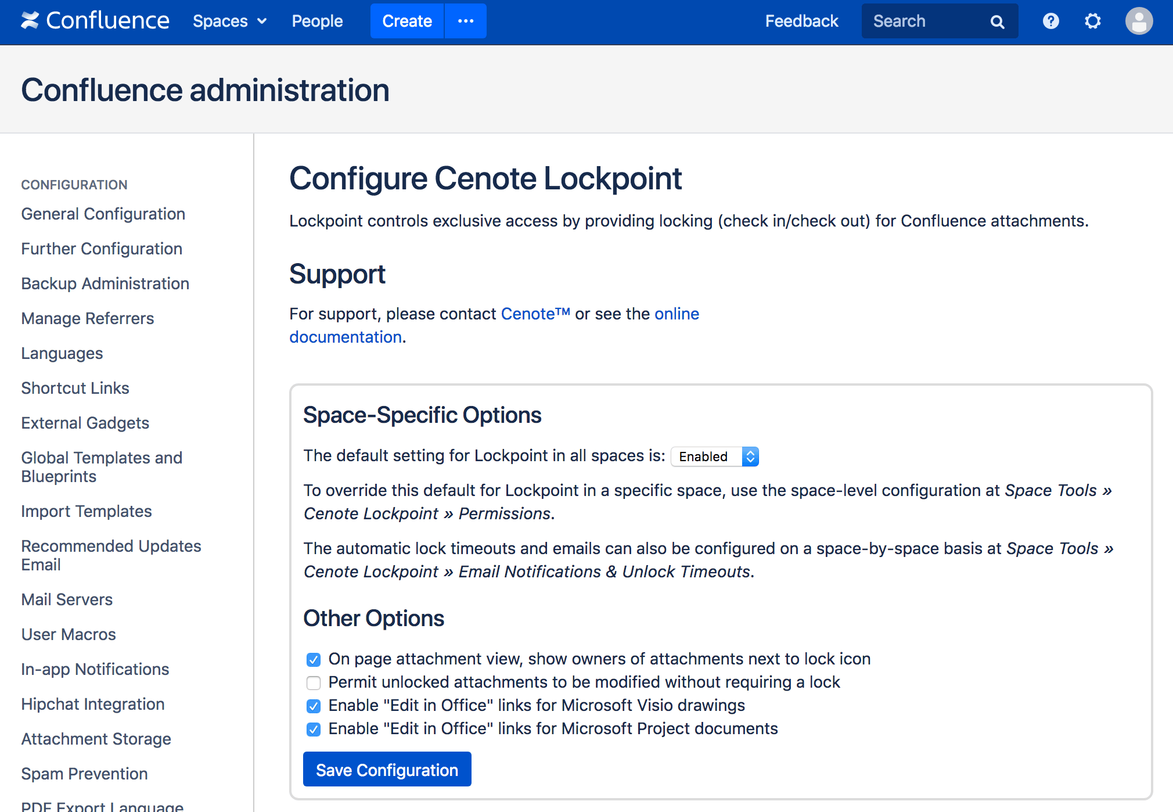Open User Macros page
1173x812 pixels.
69,634
